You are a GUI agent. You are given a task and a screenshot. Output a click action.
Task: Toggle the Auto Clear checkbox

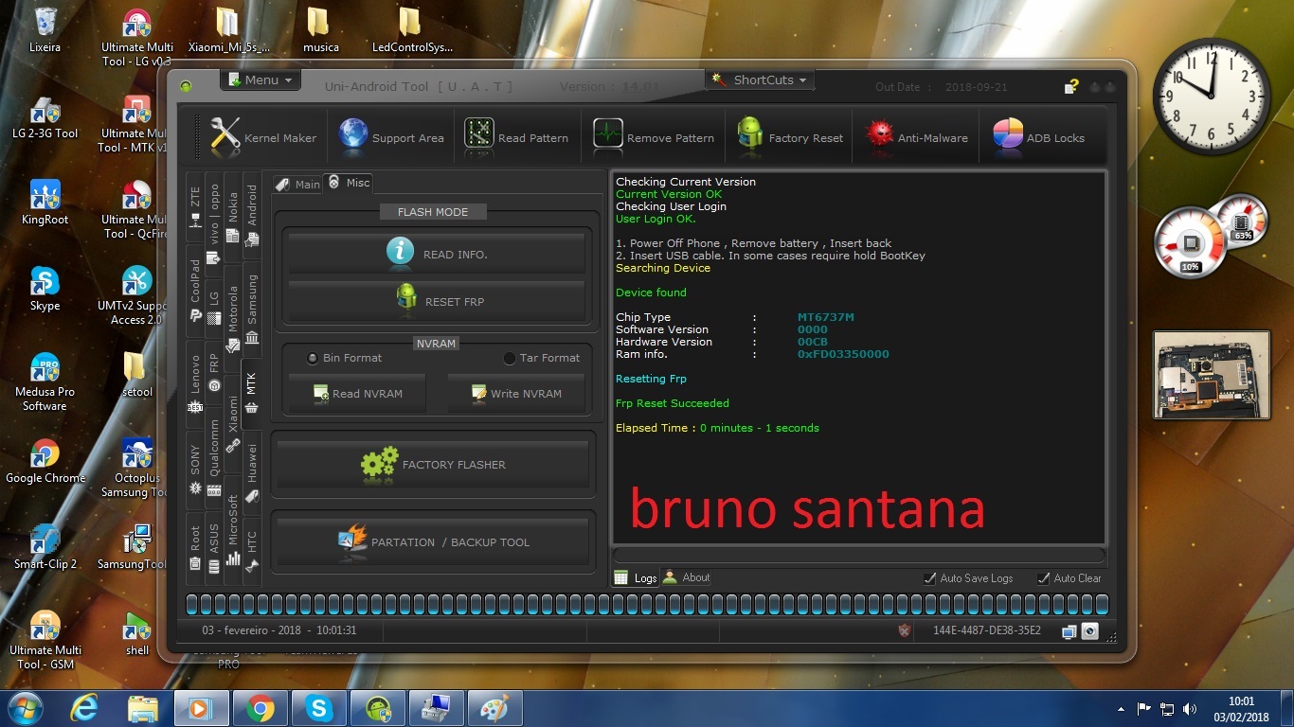1069,578
